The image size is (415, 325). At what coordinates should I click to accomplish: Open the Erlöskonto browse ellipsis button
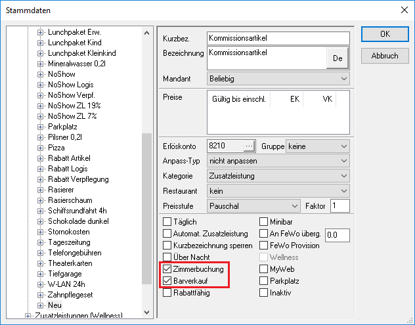tap(249, 146)
